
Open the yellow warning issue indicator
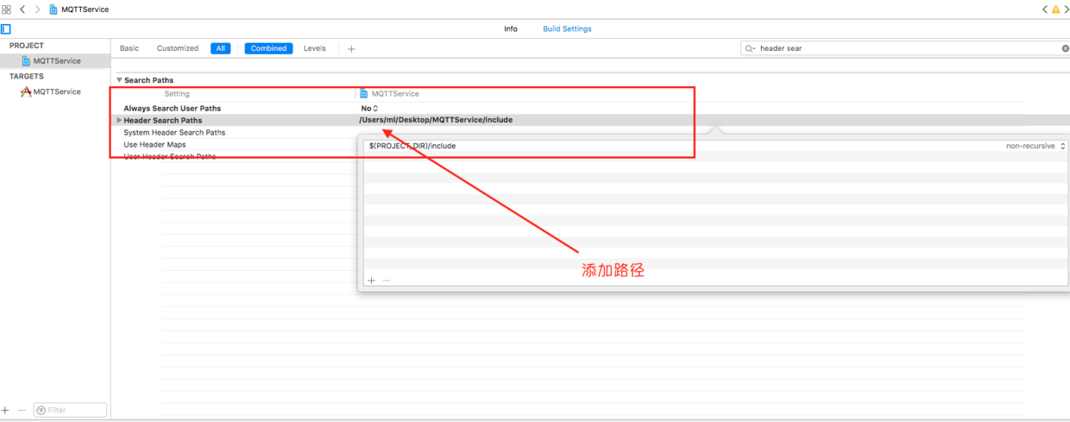point(1056,9)
